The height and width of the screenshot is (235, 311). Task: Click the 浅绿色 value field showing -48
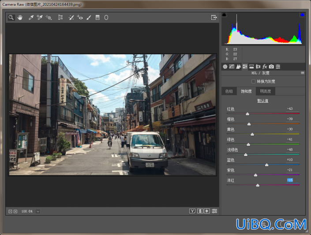[292, 149]
